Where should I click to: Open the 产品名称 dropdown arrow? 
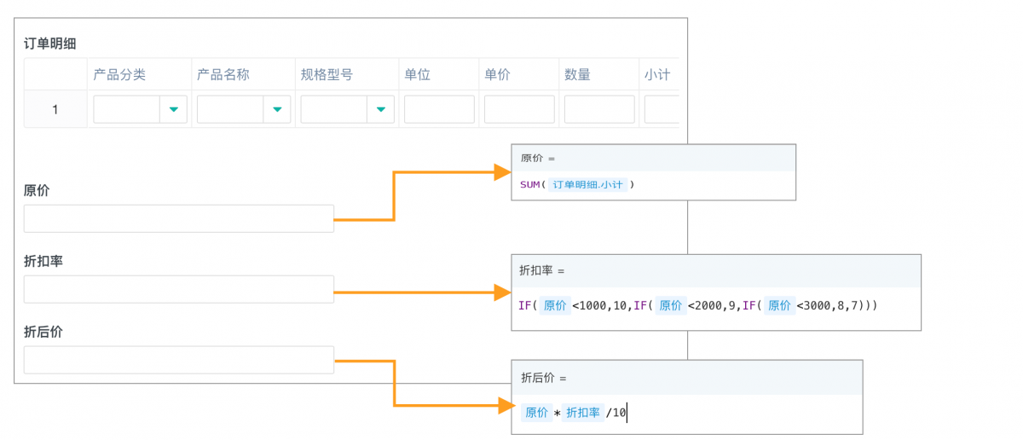coord(277,109)
